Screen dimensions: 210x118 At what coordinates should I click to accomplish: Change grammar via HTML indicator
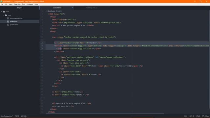(x=198, y=116)
